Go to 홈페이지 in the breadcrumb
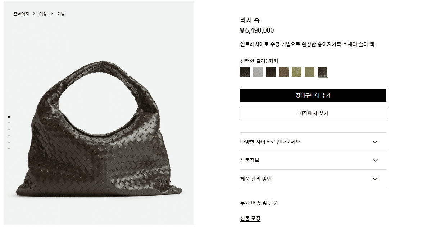 21,14
